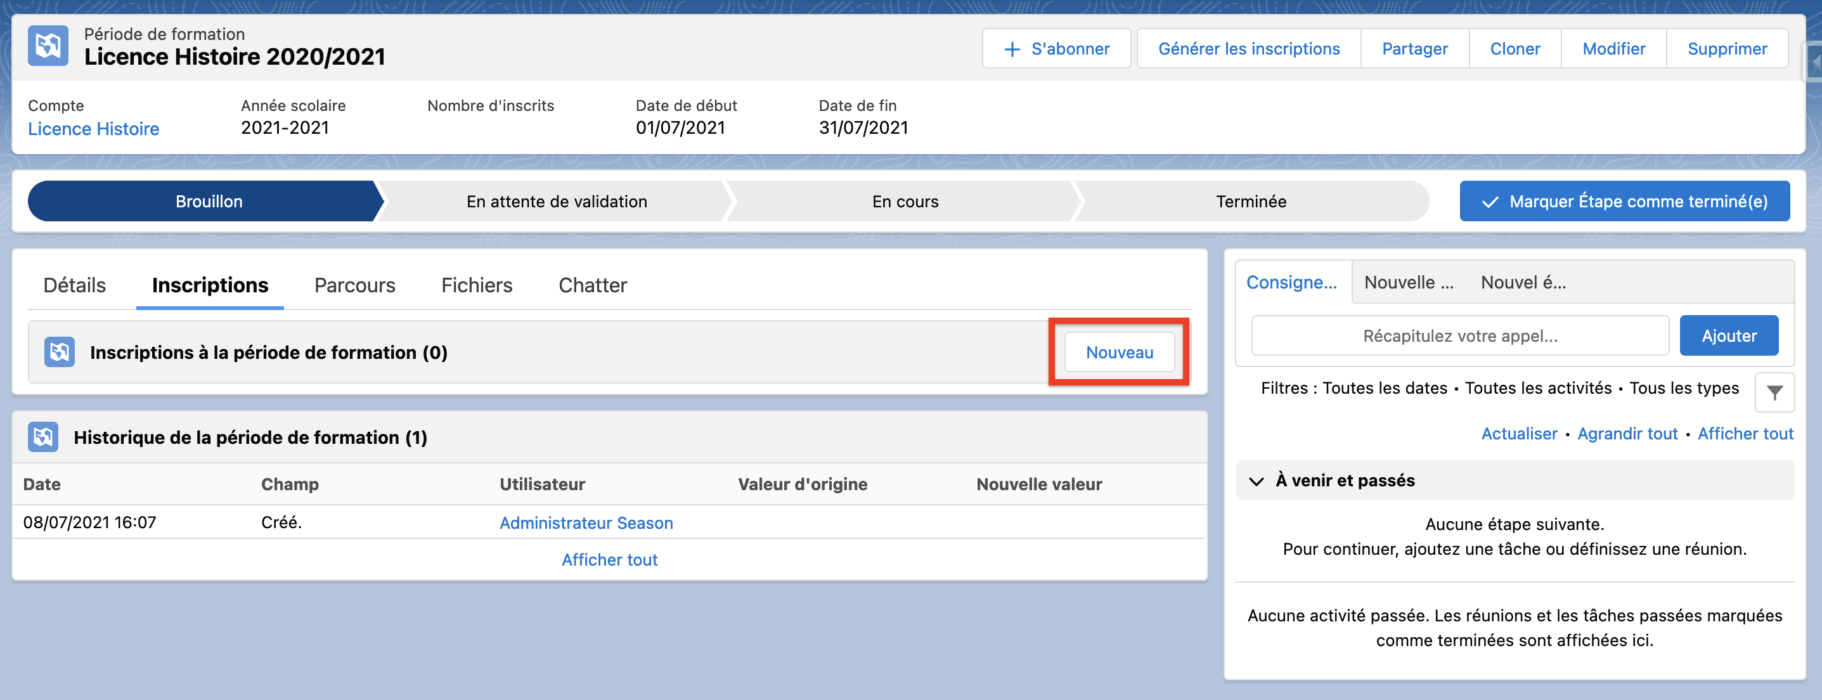The image size is (1822, 700).
Task: Click Nouveau in the Inscriptions list
Action: pyautogui.click(x=1119, y=352)
